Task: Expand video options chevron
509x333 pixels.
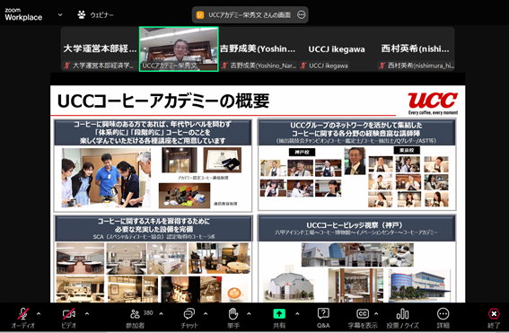Action: pyautogui.click(x=87, y=314)
